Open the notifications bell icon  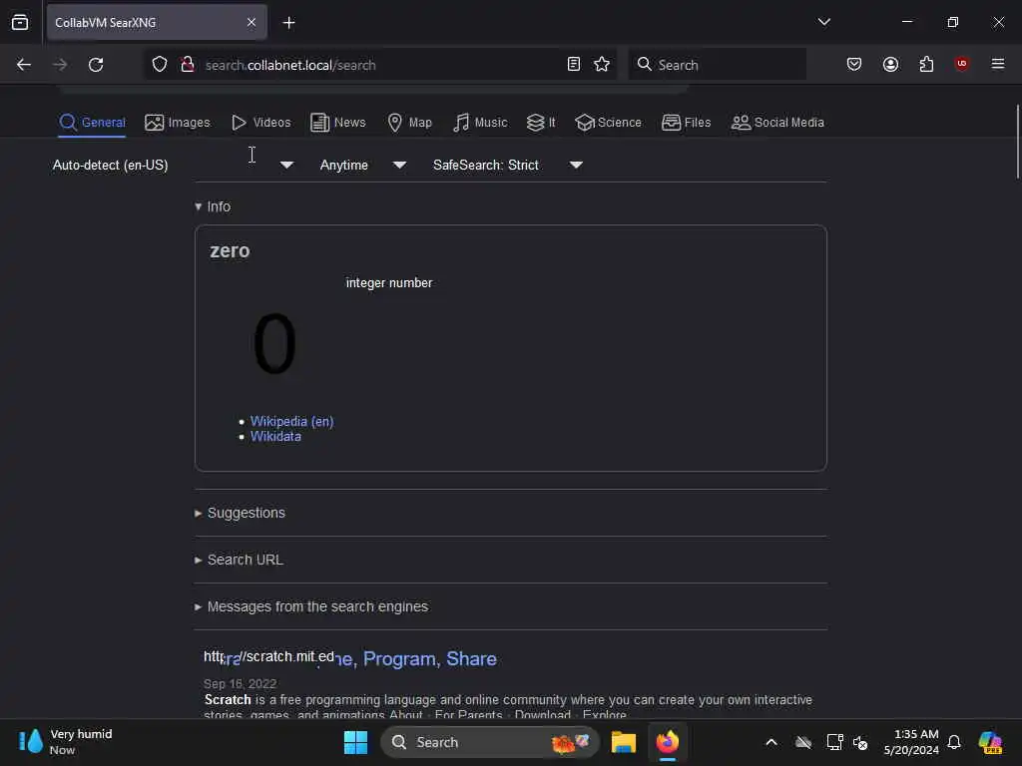point(954,742)
